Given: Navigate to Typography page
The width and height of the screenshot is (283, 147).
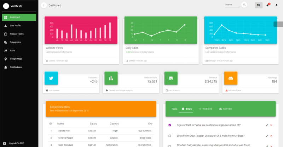Looking at the screenshot, I should pos(19,42).
